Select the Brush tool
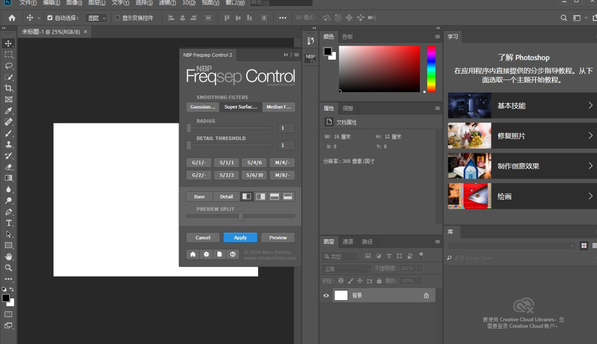The image size is (597, 344). 8,133
